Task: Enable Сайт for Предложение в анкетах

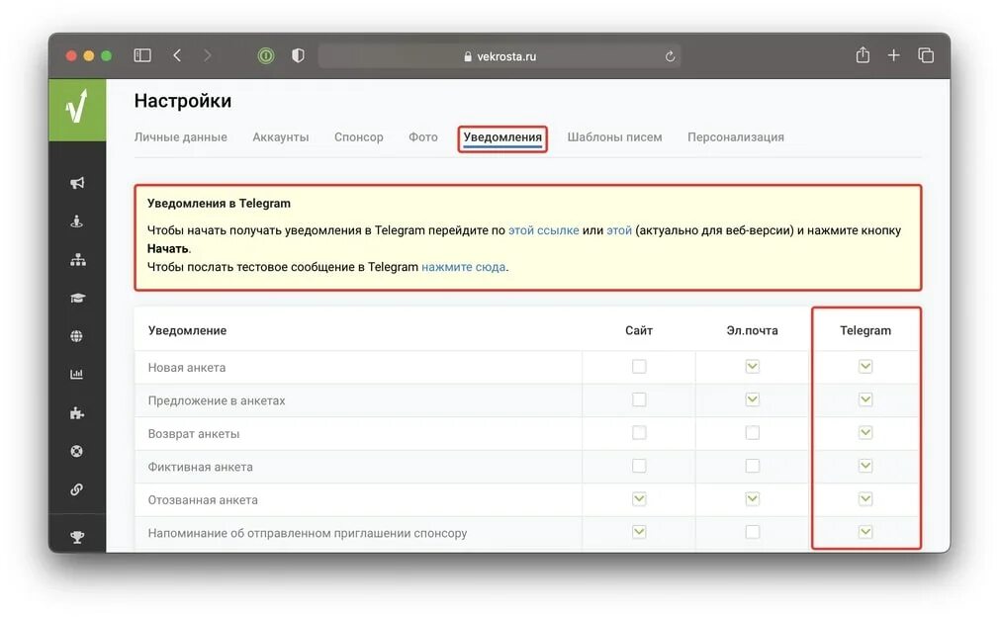Action: coord(639,399)
